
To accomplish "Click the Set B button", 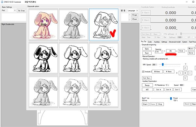I will click(169, 90).
